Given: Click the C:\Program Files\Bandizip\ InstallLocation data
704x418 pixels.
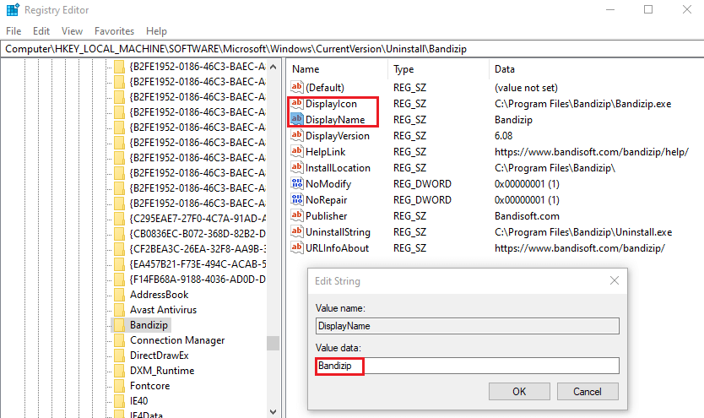Looking at the screenshot, I should pyautogui.click(x=555, y=168).
